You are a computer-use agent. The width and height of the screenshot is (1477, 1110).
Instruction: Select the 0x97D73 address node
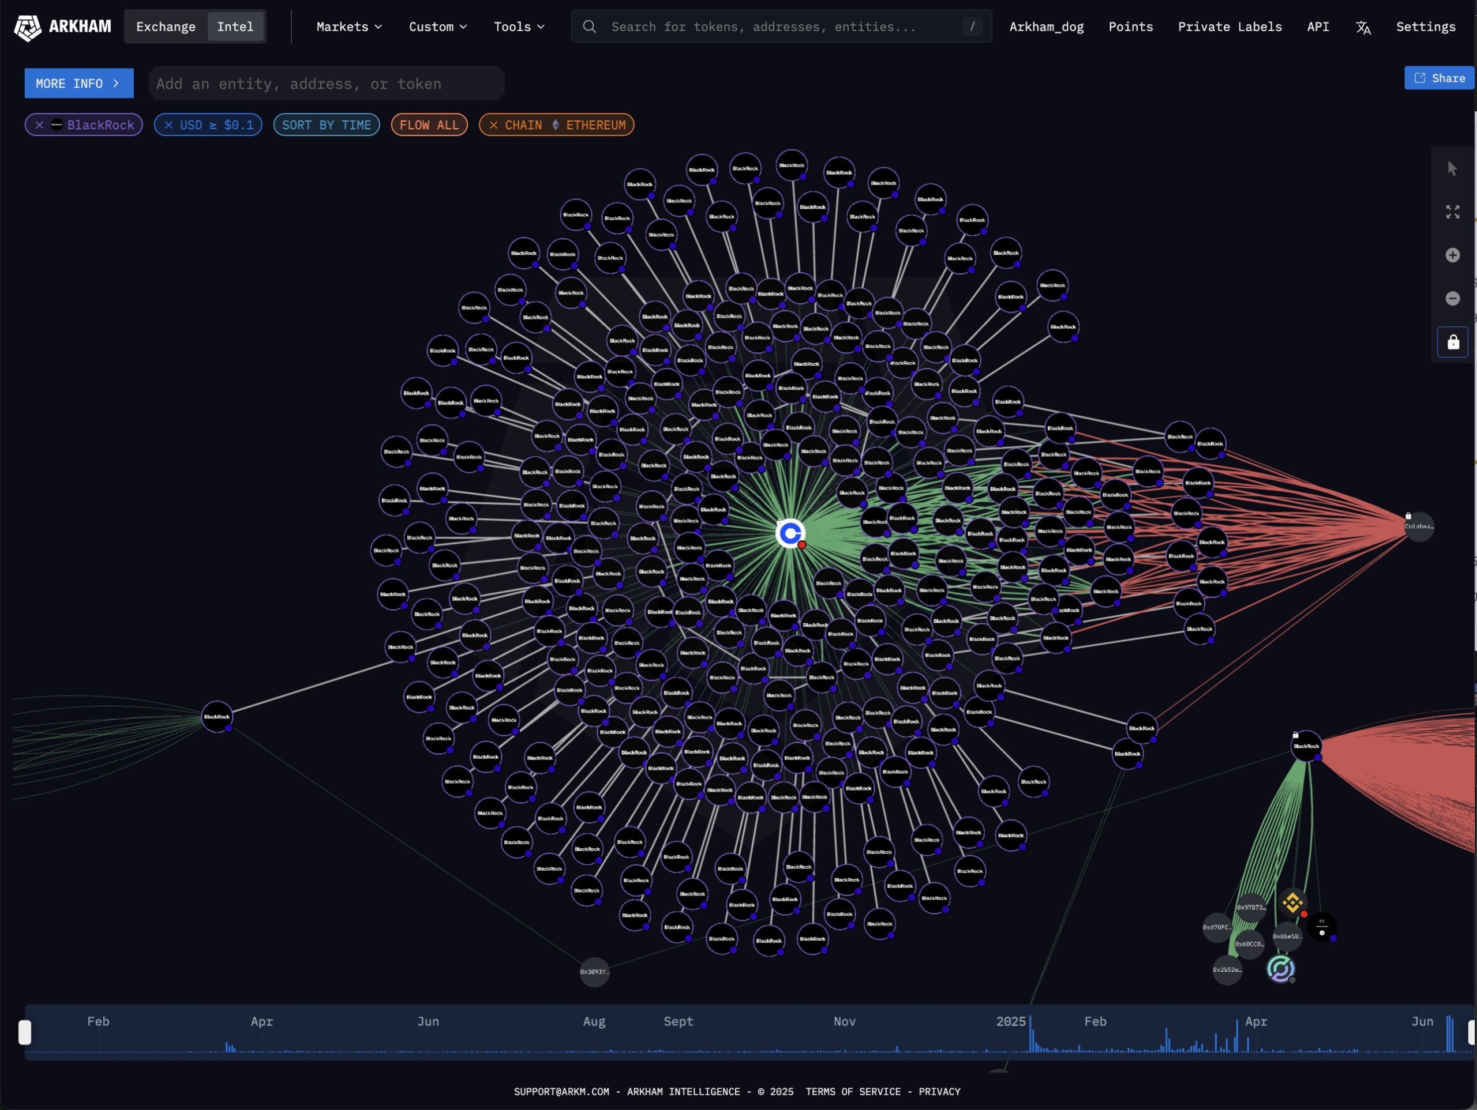1251,908
